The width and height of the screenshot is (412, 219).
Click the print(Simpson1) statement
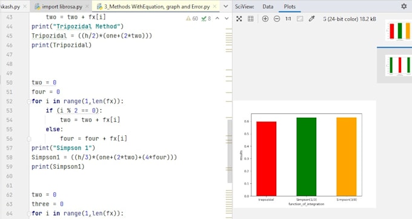pos(58,167)
